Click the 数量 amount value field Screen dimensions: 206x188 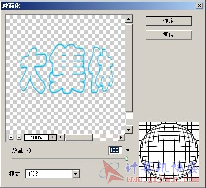116,150
